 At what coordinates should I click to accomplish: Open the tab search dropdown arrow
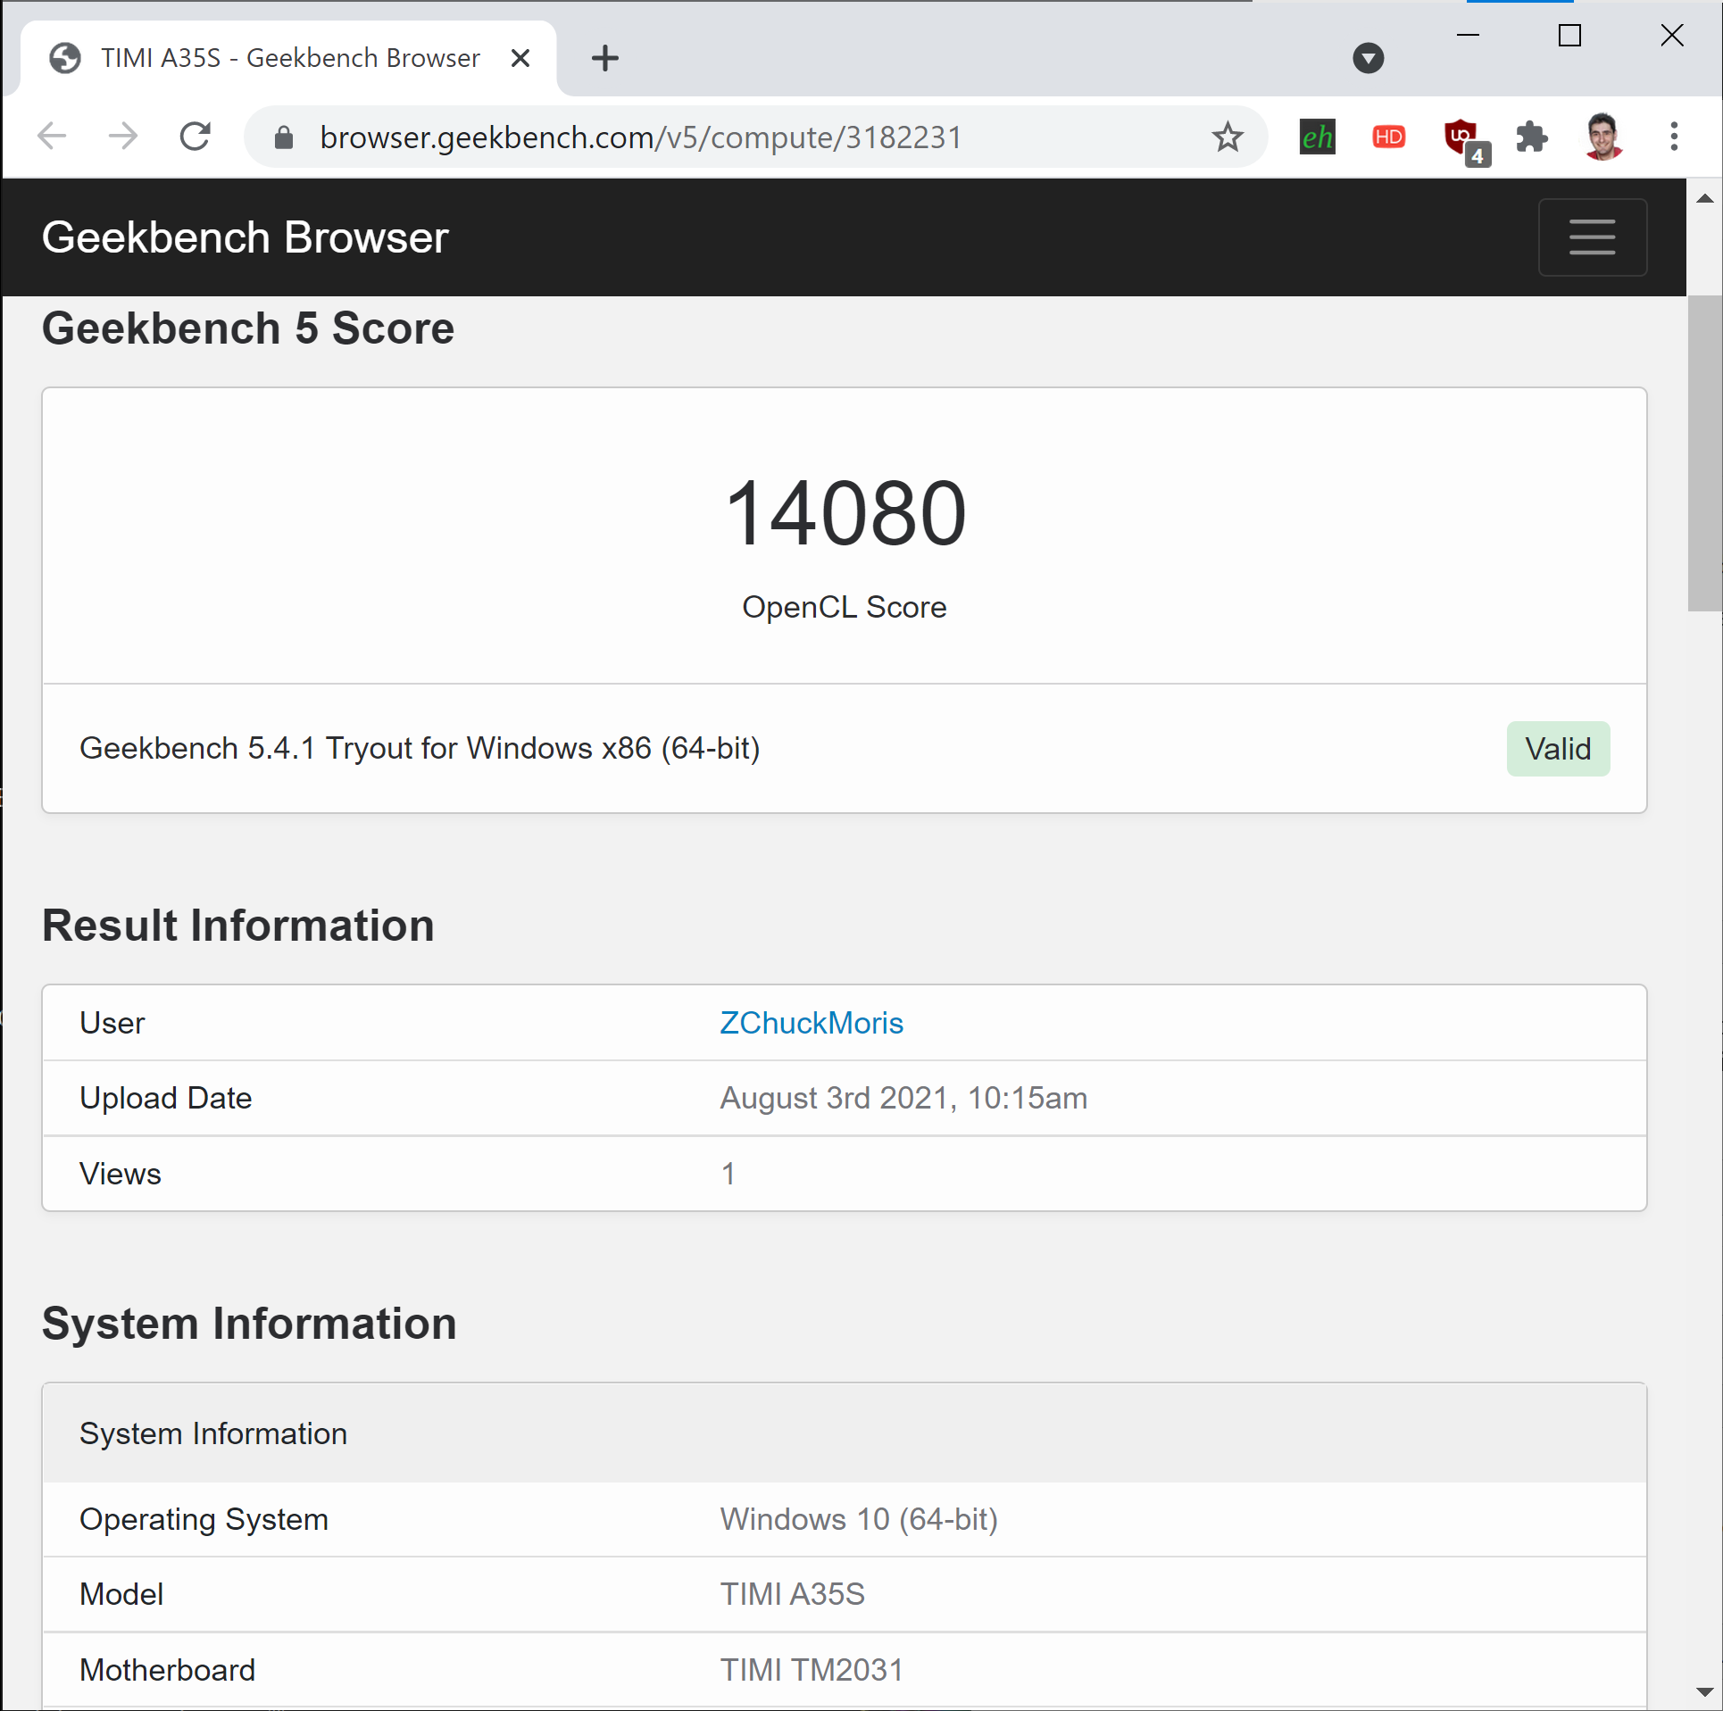click(1368, 59)
